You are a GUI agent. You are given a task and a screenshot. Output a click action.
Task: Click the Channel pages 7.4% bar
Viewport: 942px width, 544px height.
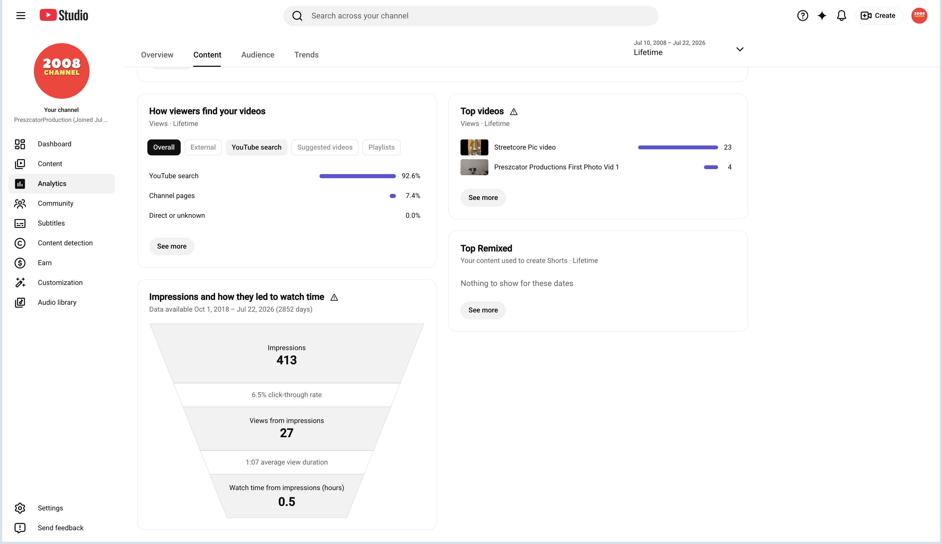(x=393, y=196)
